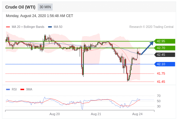Click the 41.75 red support level
The height and width of the screenshot is (121, 177).
[161, 73]
